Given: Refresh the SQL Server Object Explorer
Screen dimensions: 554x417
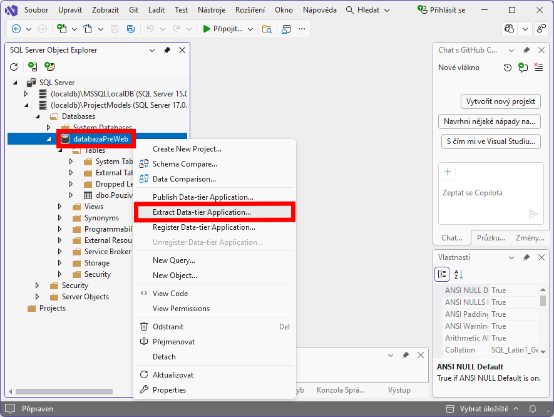Looking at the screenshot, I should pos(14,66).
